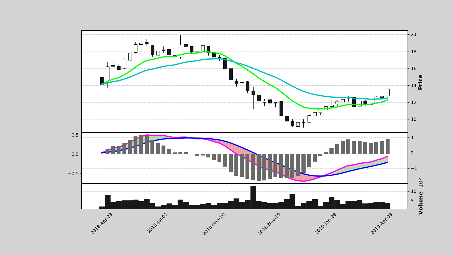Click the last white candlestick

pos(388,92)
